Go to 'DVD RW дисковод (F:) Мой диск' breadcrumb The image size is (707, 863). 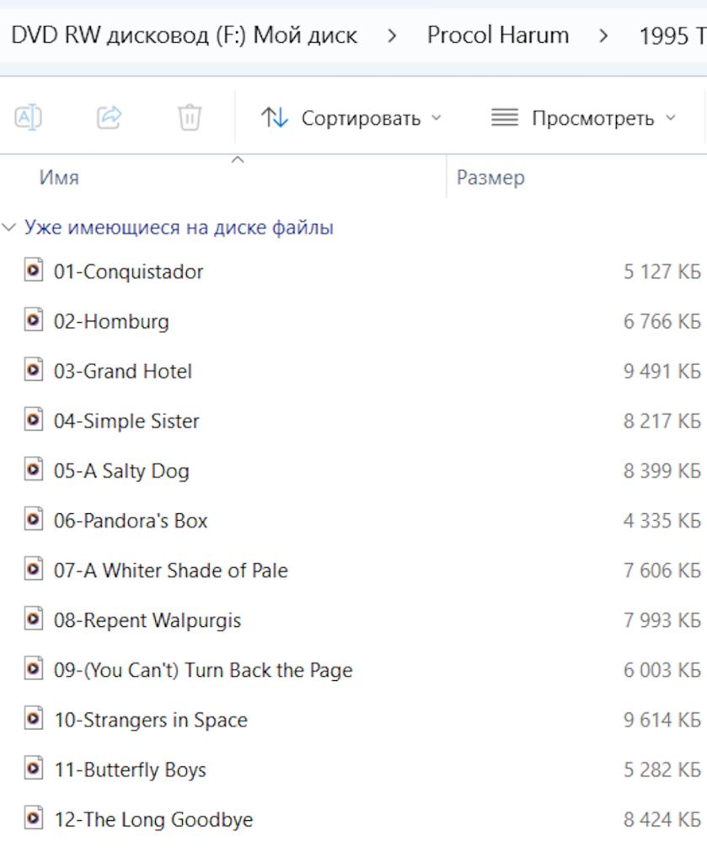(x=185, y=35)
